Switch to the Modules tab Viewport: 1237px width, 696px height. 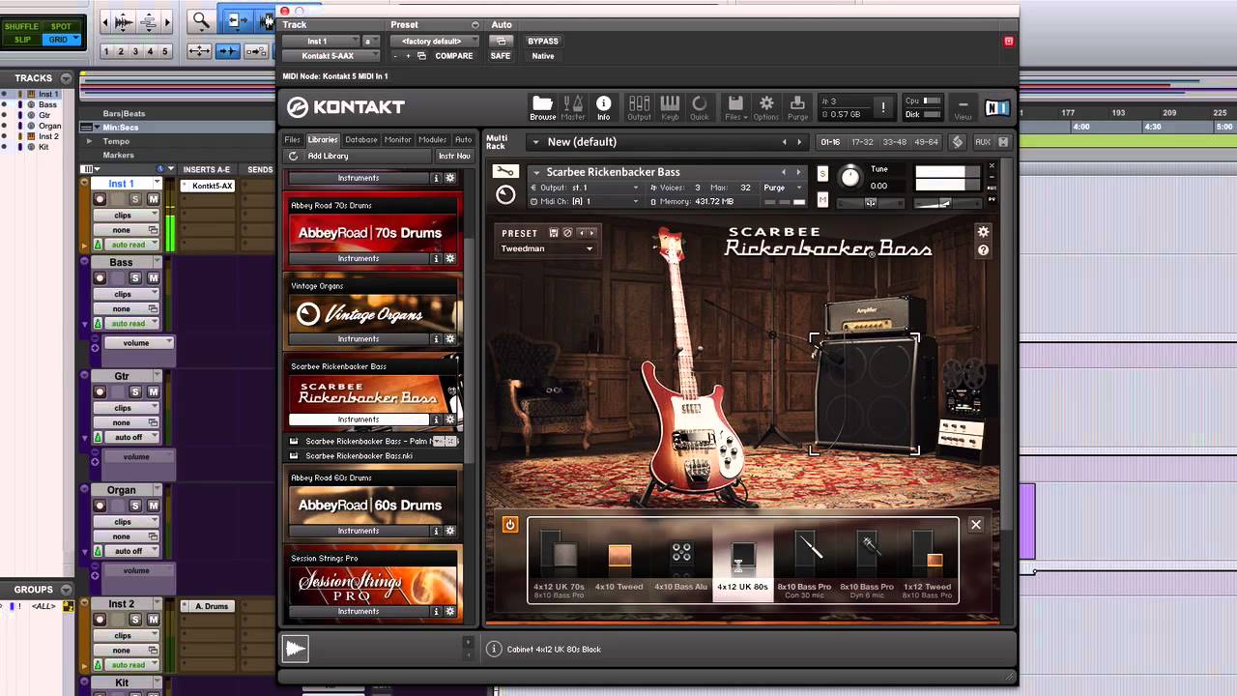[x=433, y=140]
